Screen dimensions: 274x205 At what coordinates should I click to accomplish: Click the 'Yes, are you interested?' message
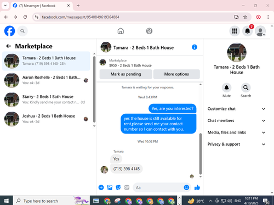click(x=172, y=108)
